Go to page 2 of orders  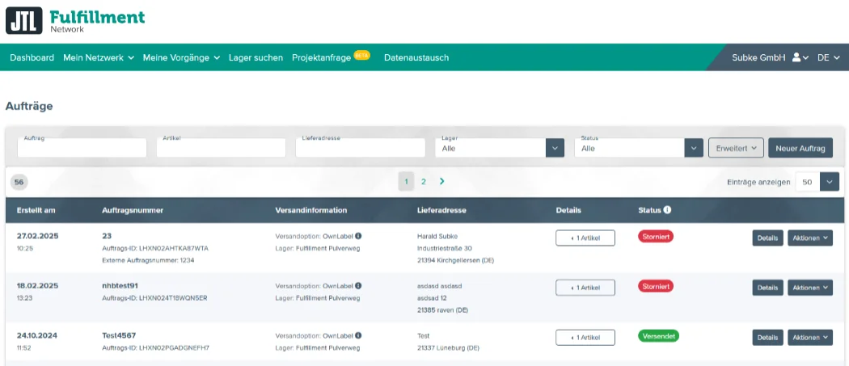click(x=423, y=182)
